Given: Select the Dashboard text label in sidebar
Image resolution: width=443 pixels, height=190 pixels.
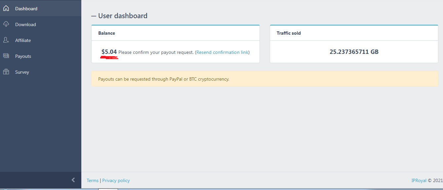Looking at the screenshot, I should pyautogui.click(x=26, y=9).
